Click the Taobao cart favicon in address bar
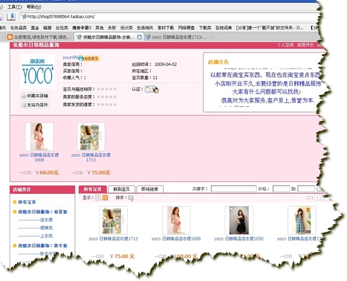The image size is (347, 281). pos(24,17)
